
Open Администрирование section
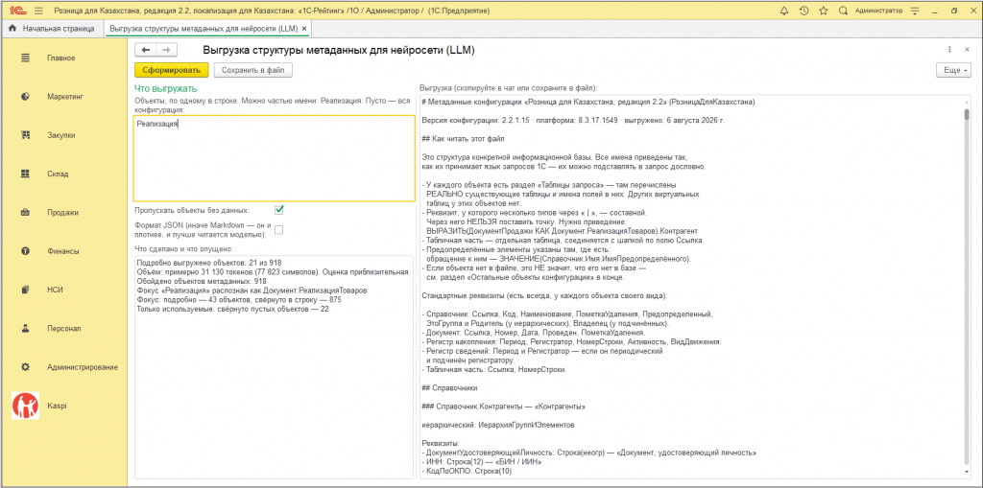click(83, 367)
